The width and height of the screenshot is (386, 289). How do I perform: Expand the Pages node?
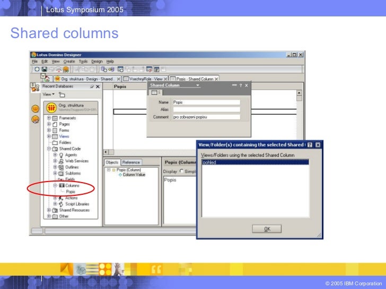[x=49, y=124]
